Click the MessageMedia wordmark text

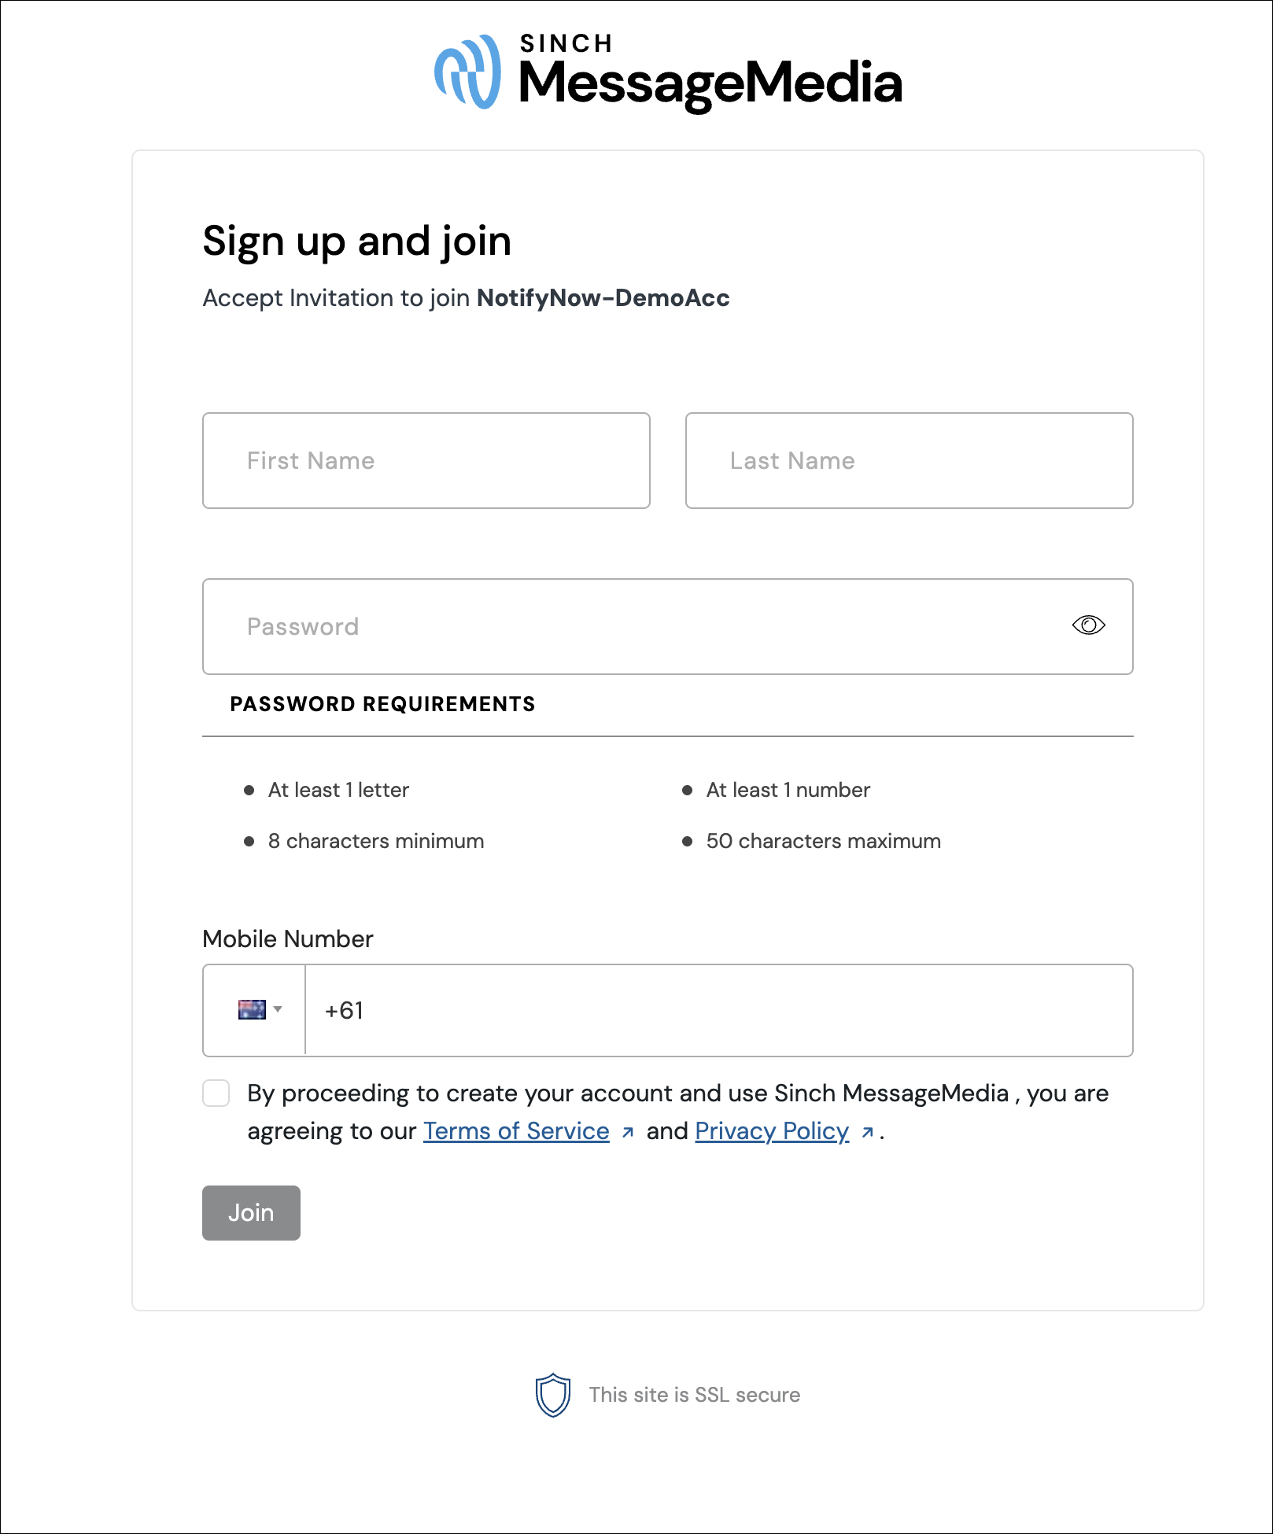pyautogui.click(x=710, y=83)
